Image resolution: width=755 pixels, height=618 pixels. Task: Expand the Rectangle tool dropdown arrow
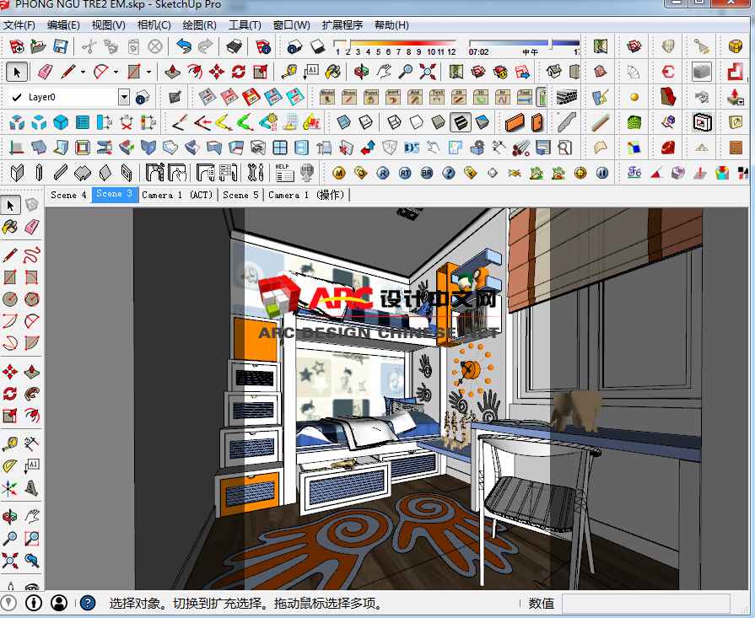(x=148, y=73)
